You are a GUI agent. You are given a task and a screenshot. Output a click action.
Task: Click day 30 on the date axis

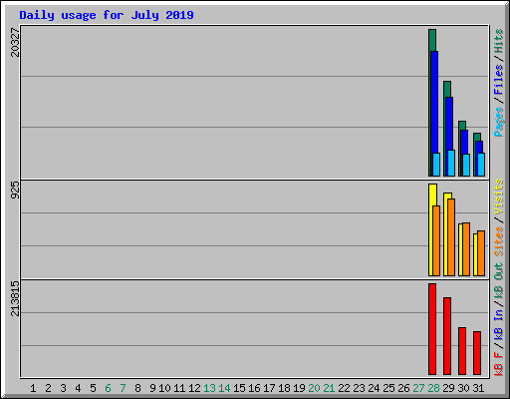tap(463, 388)
